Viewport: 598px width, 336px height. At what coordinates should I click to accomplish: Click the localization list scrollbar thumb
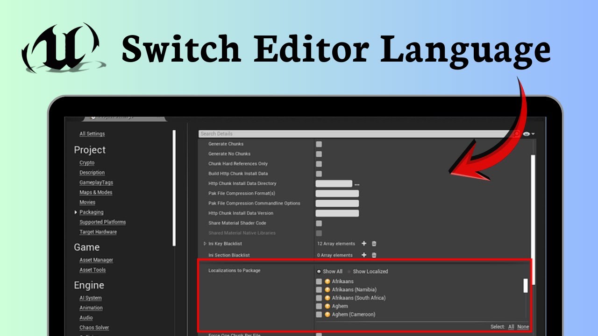point(526,286)
